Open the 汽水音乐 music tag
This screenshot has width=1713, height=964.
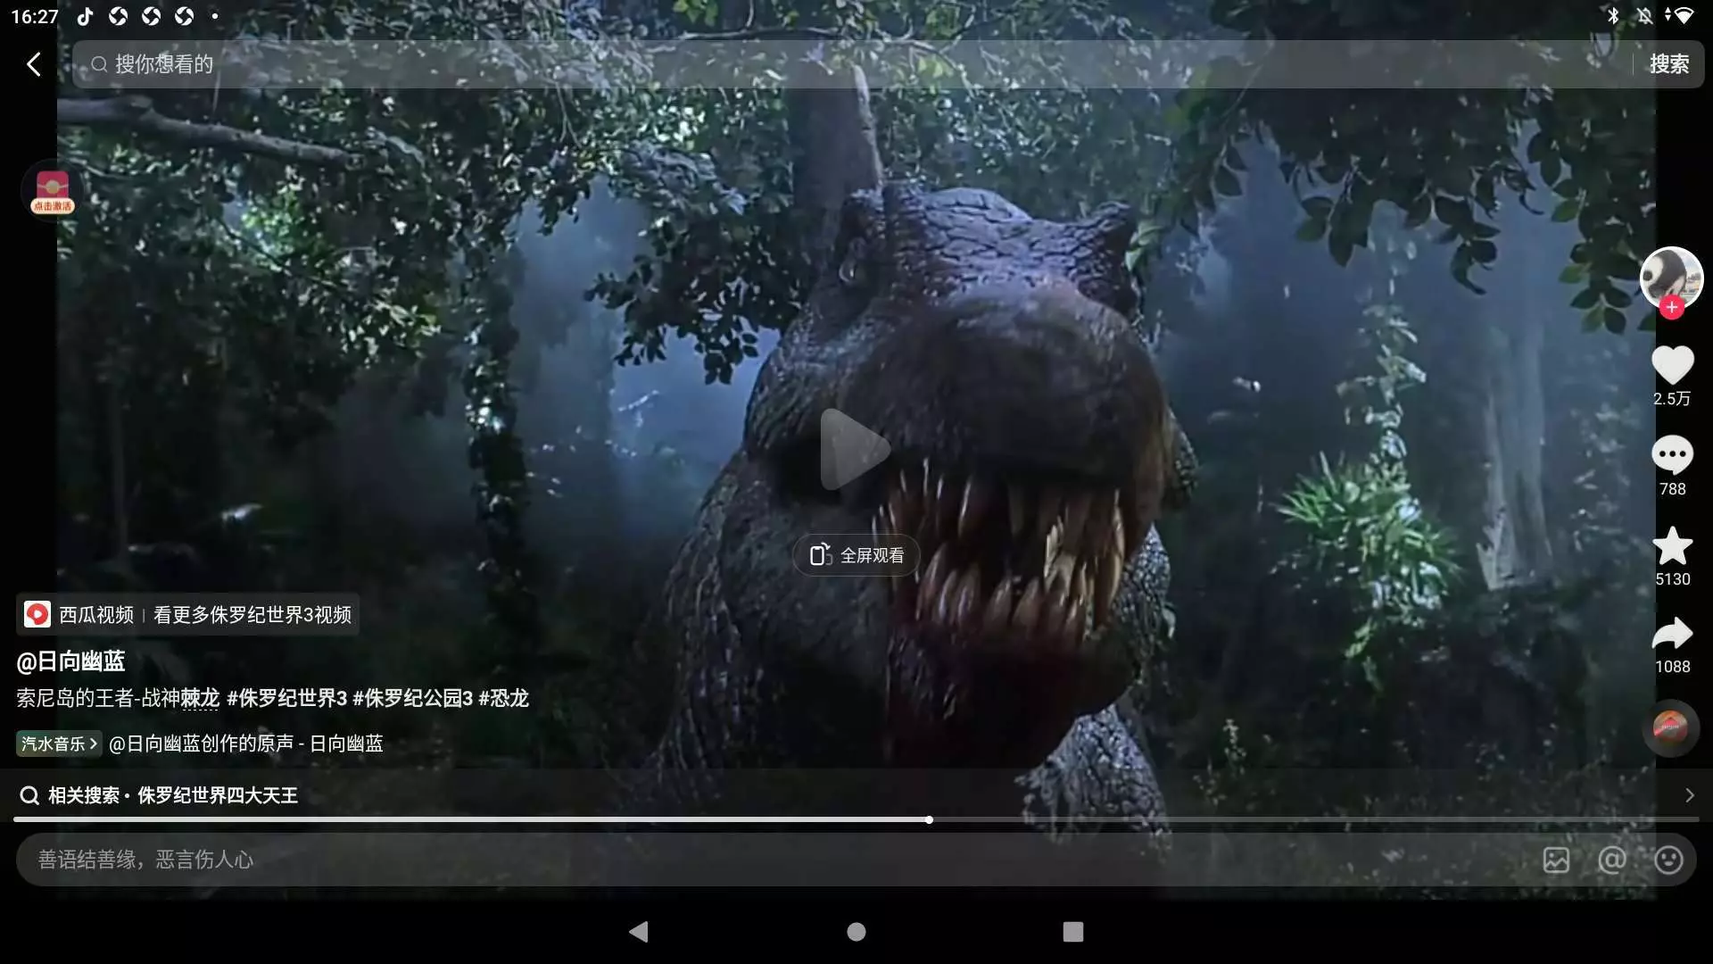click(x=58, y=744)
